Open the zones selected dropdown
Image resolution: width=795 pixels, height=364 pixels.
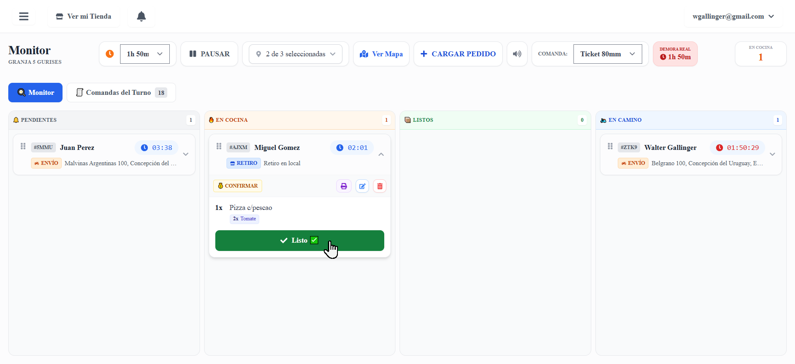pos(295,54)
